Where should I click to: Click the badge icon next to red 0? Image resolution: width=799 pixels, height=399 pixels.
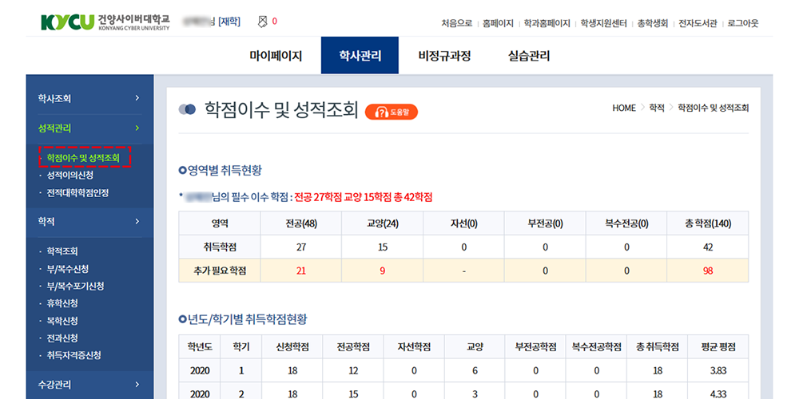click(262, 22)
